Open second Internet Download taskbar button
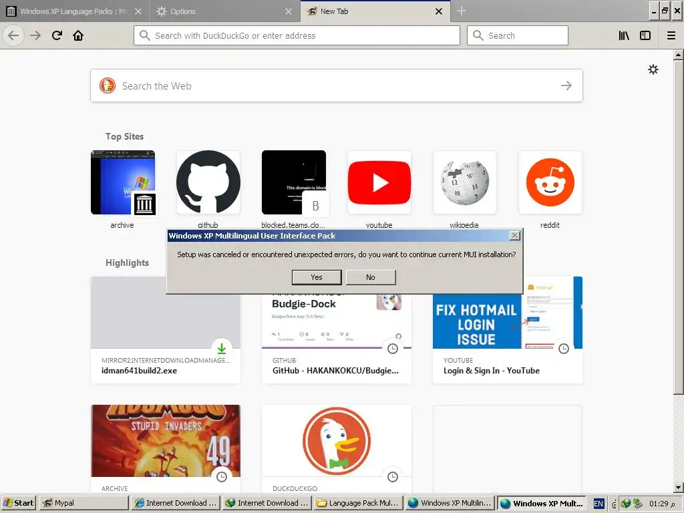 tap(267, 503)
